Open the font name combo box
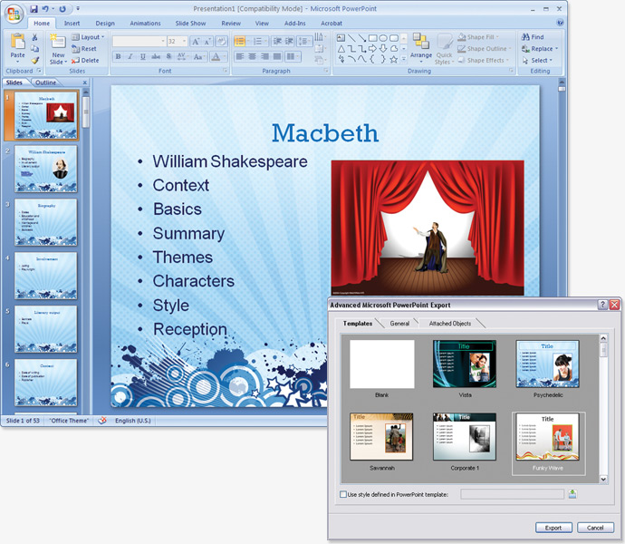The image size is (625, 544). tap(139, 41)
